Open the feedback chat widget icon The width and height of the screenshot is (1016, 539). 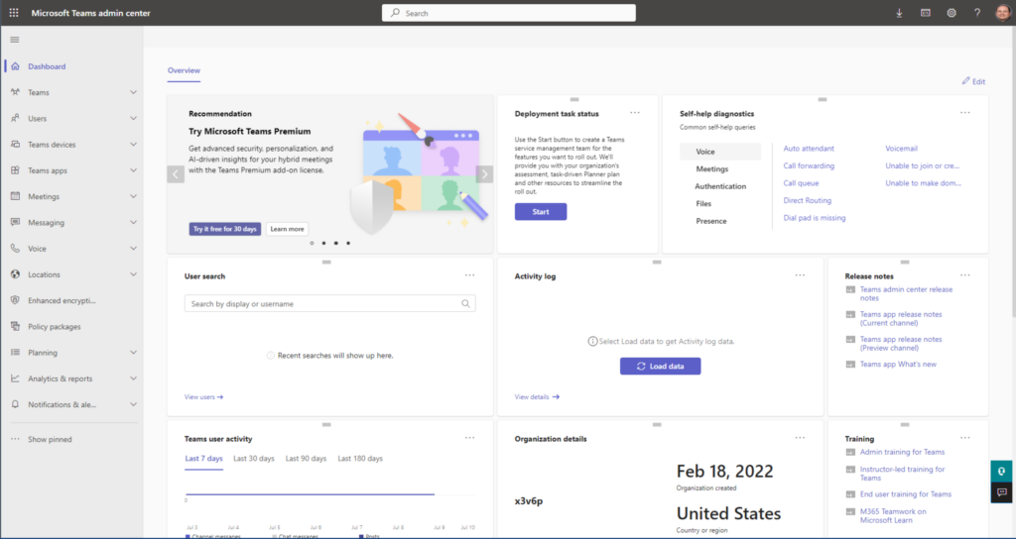point(1002,491)
